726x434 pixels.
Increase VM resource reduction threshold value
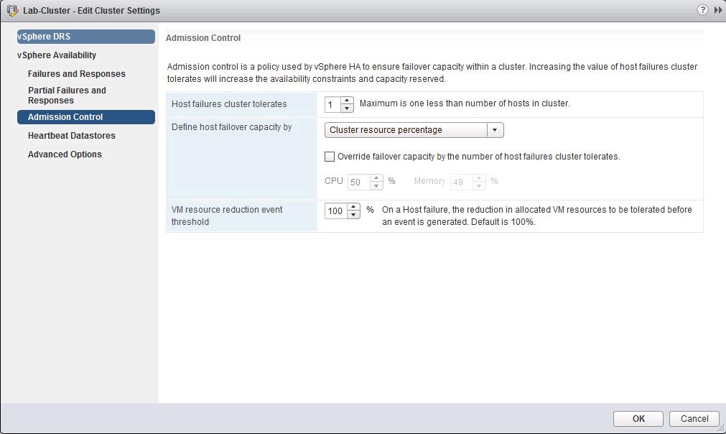[x=353, y=207]
